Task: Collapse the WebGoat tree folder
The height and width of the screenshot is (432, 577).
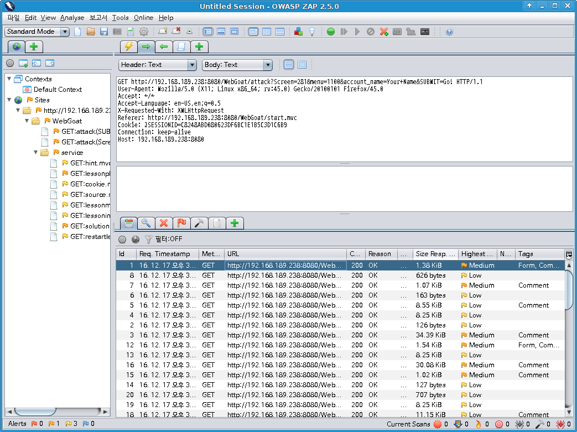Action: tap(27, 121)
